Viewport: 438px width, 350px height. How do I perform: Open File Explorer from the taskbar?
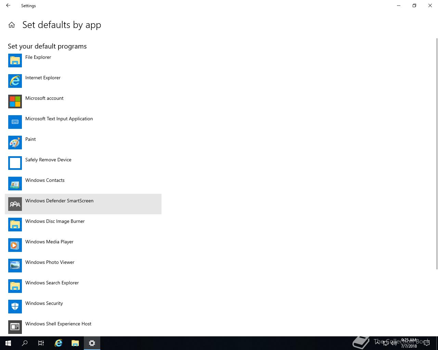point(75,343)
